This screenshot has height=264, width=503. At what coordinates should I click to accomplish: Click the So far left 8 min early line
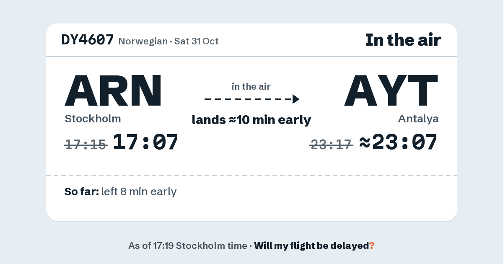[x=121, y=192]
